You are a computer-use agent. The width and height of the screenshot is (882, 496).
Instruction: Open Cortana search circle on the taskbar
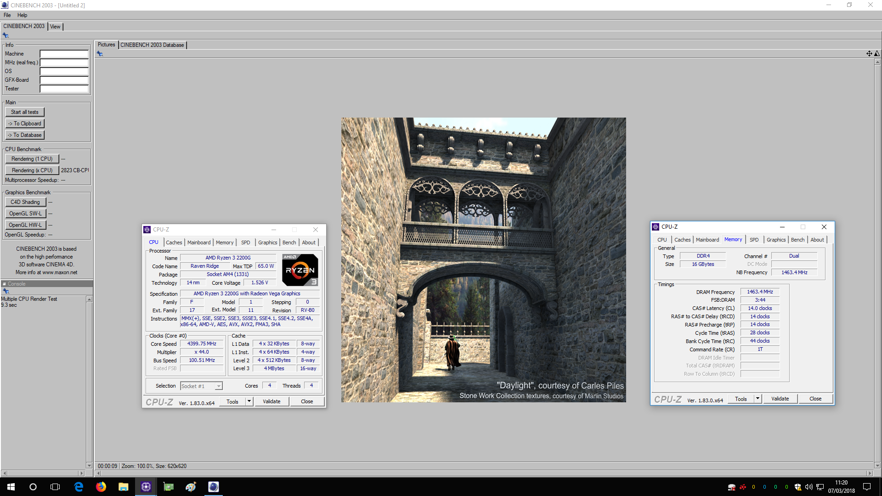coord(33,487)
